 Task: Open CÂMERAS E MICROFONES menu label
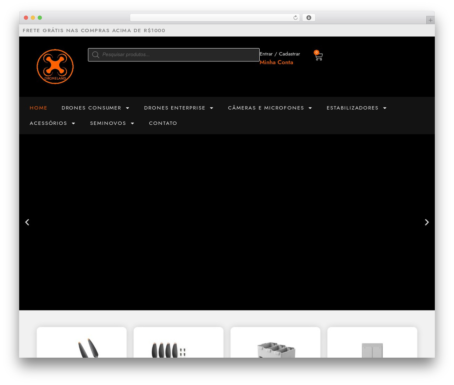tap(266, 108)
